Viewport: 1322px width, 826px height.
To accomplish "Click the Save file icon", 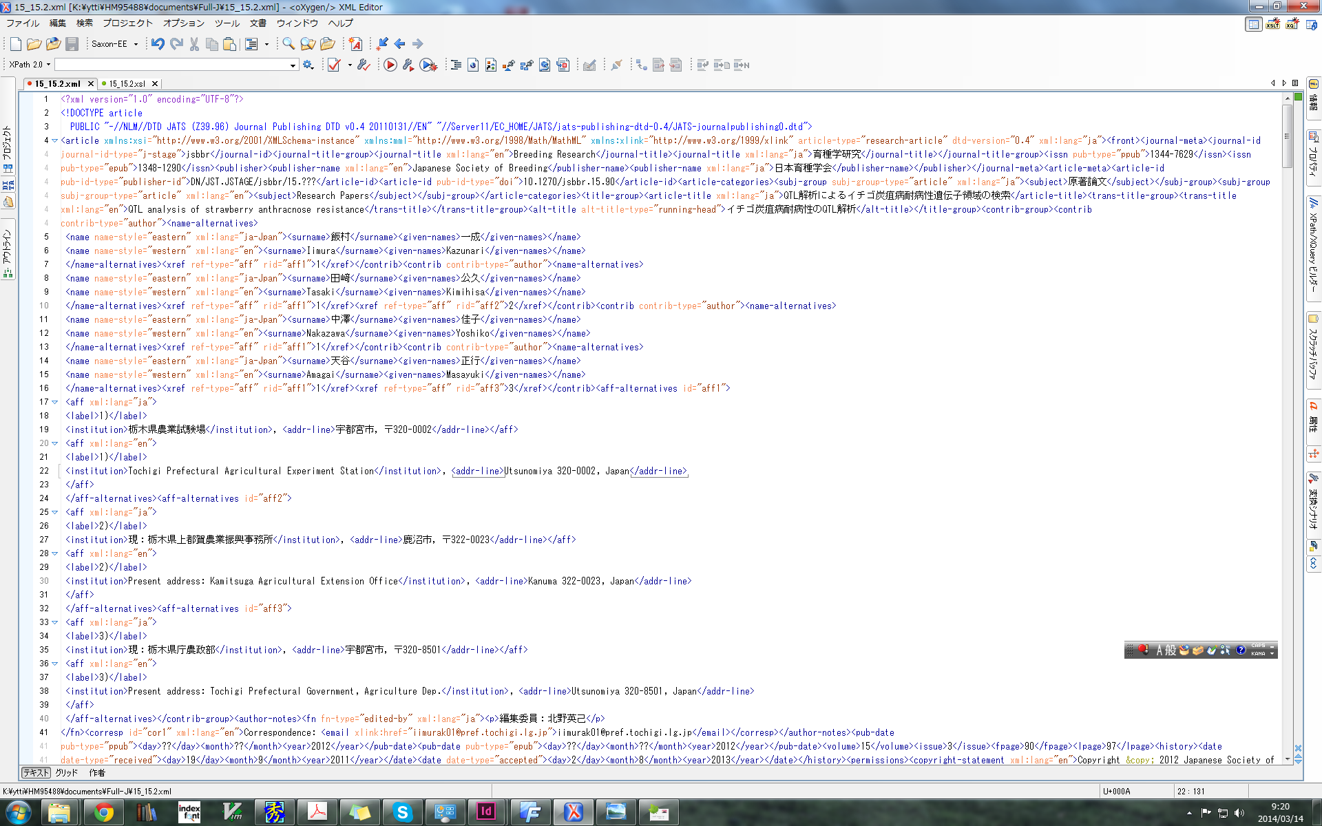I will (x=72, y=44).
